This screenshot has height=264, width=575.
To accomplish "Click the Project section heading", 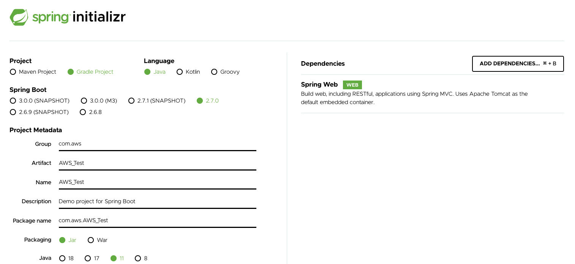I will [21, 61].
